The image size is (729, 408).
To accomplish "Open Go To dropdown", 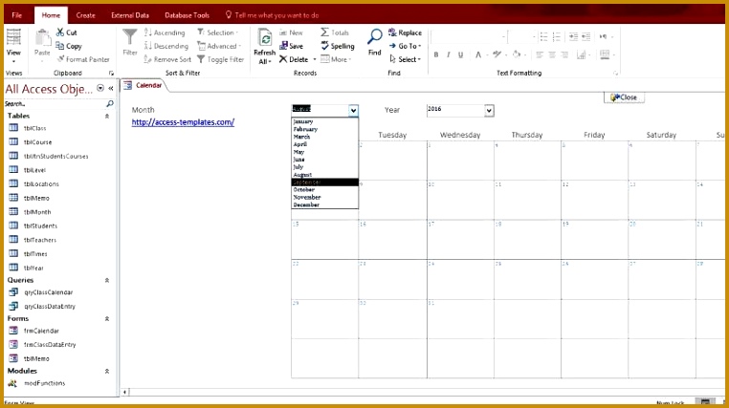I will click(x=405, y=46).
